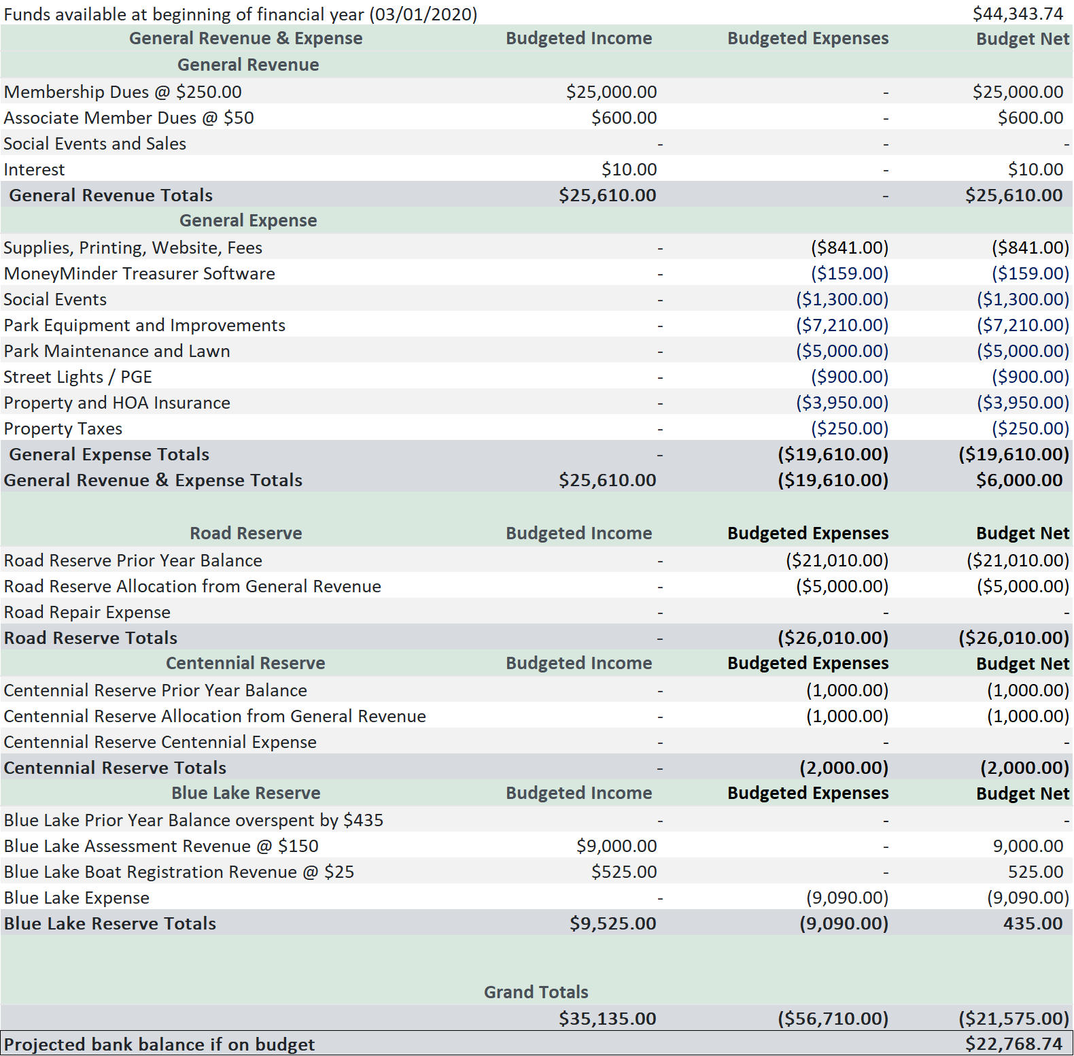Click ($21,010.00) Road Reserve budgeted expense

click(x=837, y=560)
